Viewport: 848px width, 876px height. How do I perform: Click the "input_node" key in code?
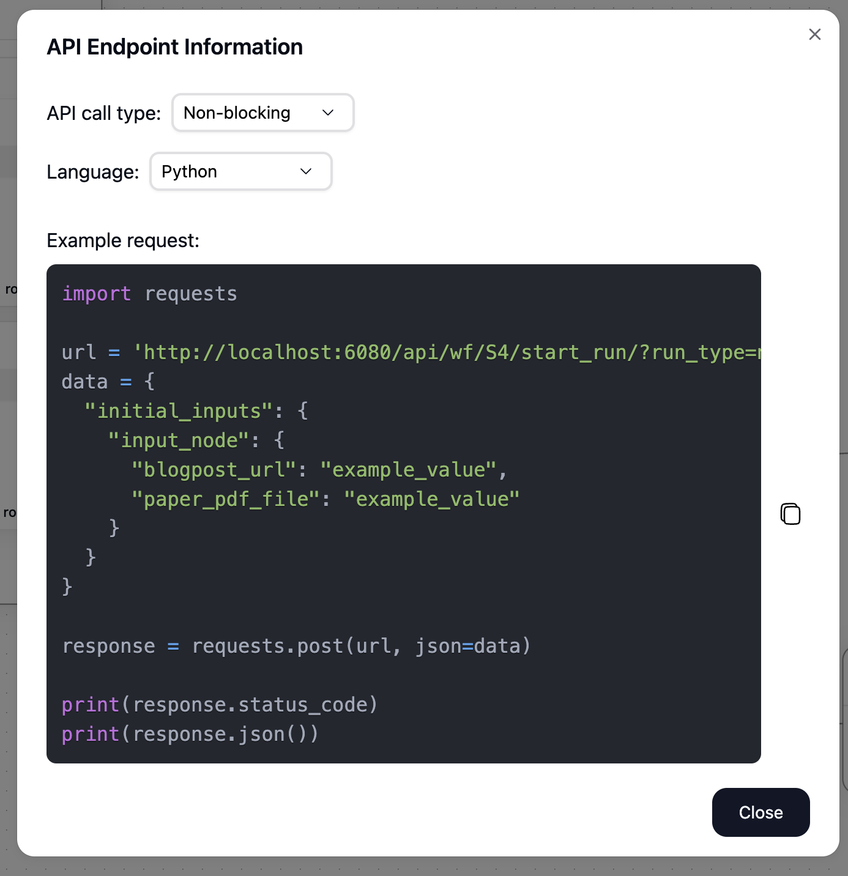coord(179,440)
